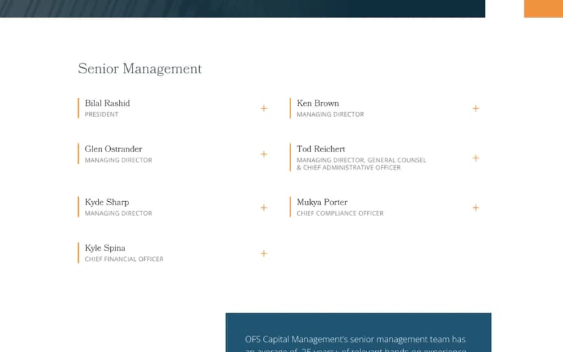Click the name Ken Brown

[x=318, y=103]
